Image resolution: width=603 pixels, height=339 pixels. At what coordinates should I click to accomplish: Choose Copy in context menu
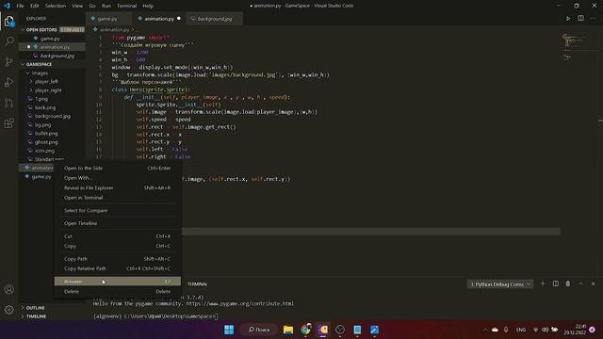(x=117, y=246)
